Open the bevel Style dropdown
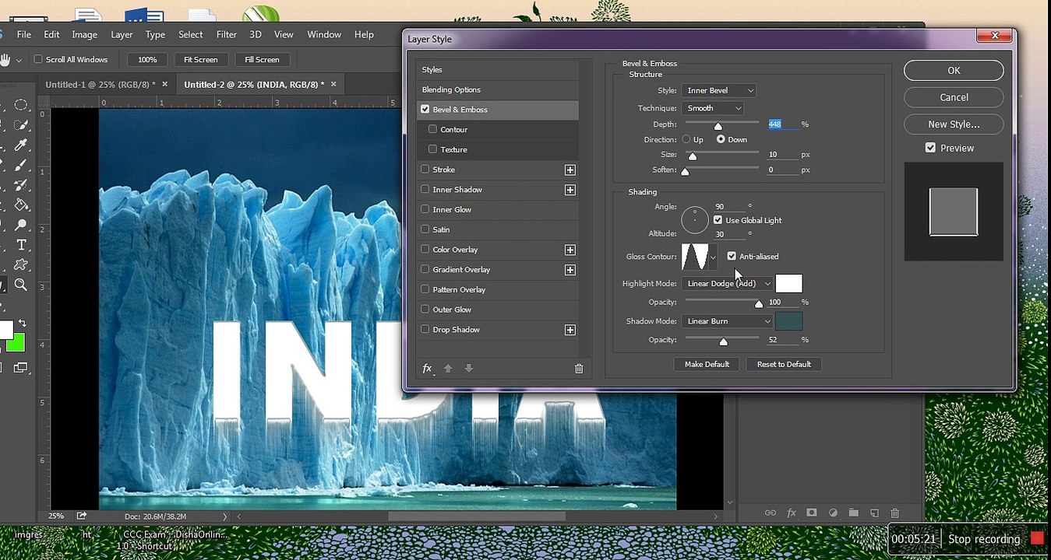The height and width of the screenshot is (560, 1051). [x=718, y=91]
